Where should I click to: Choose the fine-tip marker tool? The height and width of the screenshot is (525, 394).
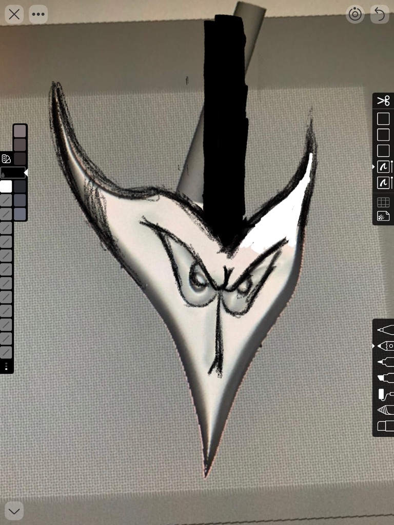tap(385, 362)
